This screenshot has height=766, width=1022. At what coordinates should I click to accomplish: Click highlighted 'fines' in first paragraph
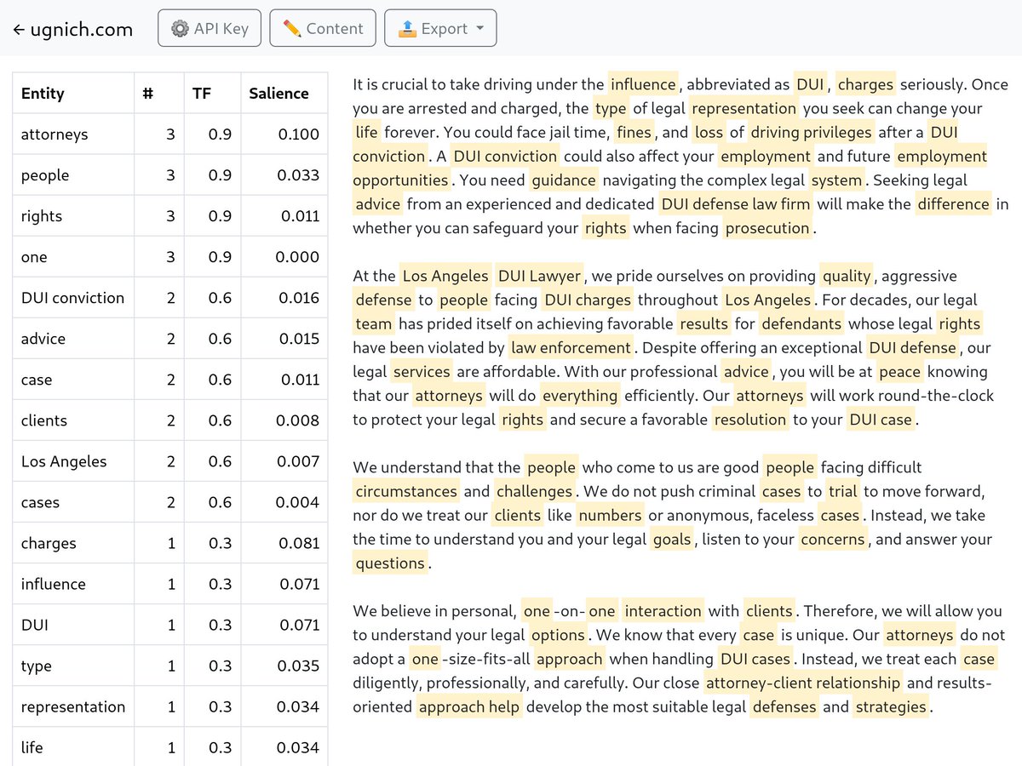coord(634,133)
